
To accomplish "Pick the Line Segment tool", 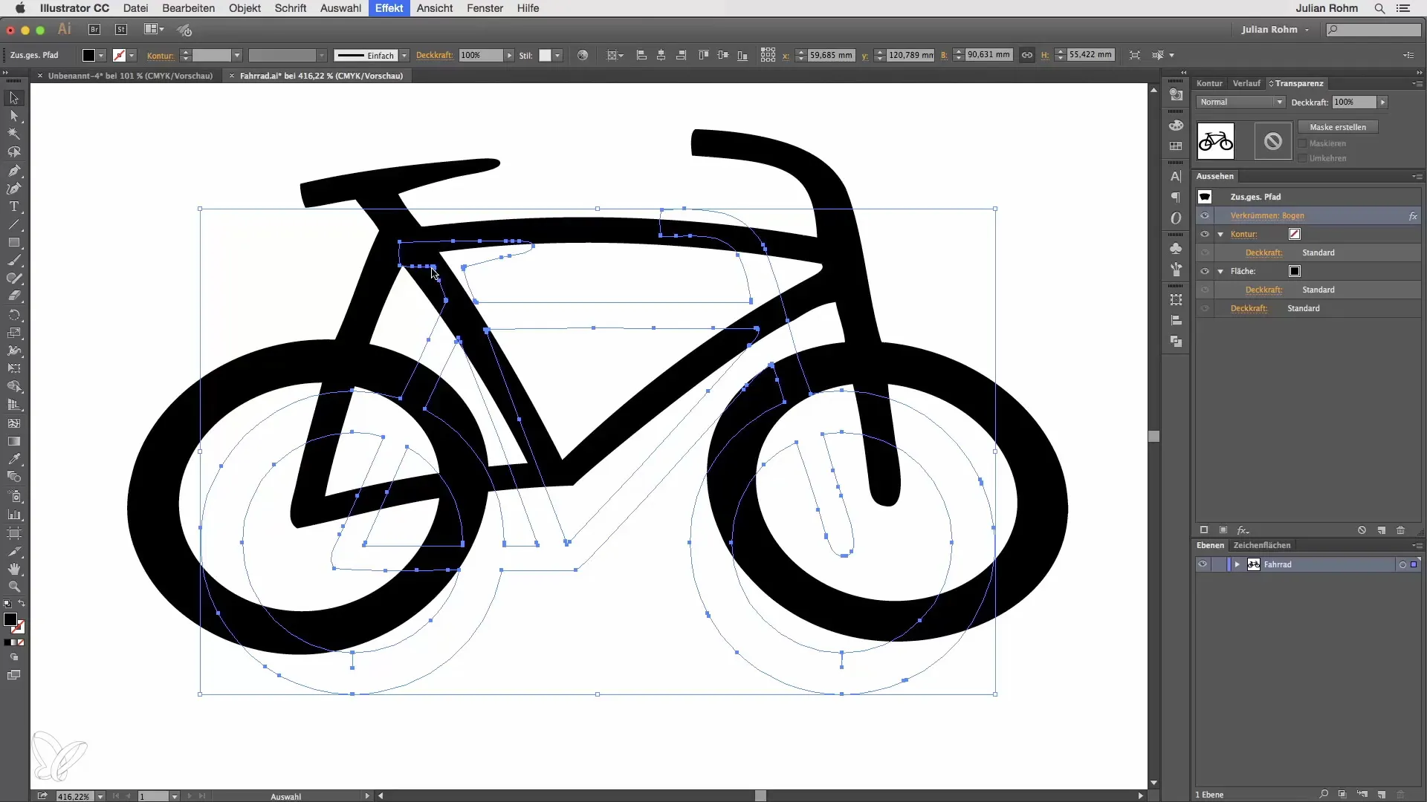I will pos(13,224).
